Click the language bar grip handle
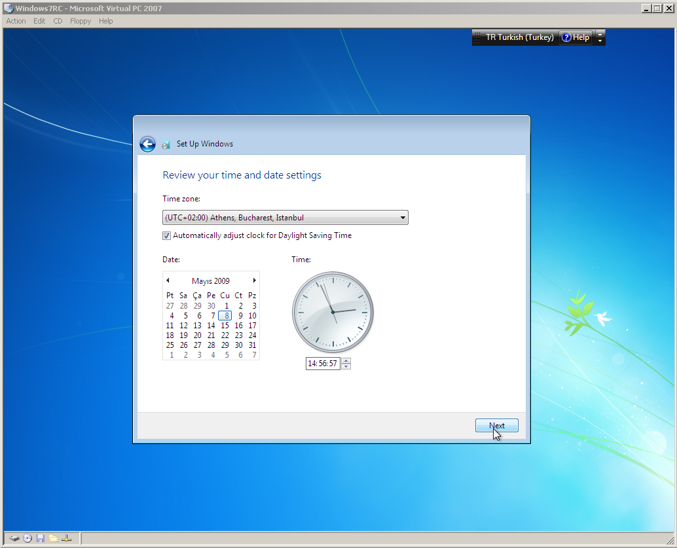This screenshot has height=548, width=677. [x=477, y=37]
